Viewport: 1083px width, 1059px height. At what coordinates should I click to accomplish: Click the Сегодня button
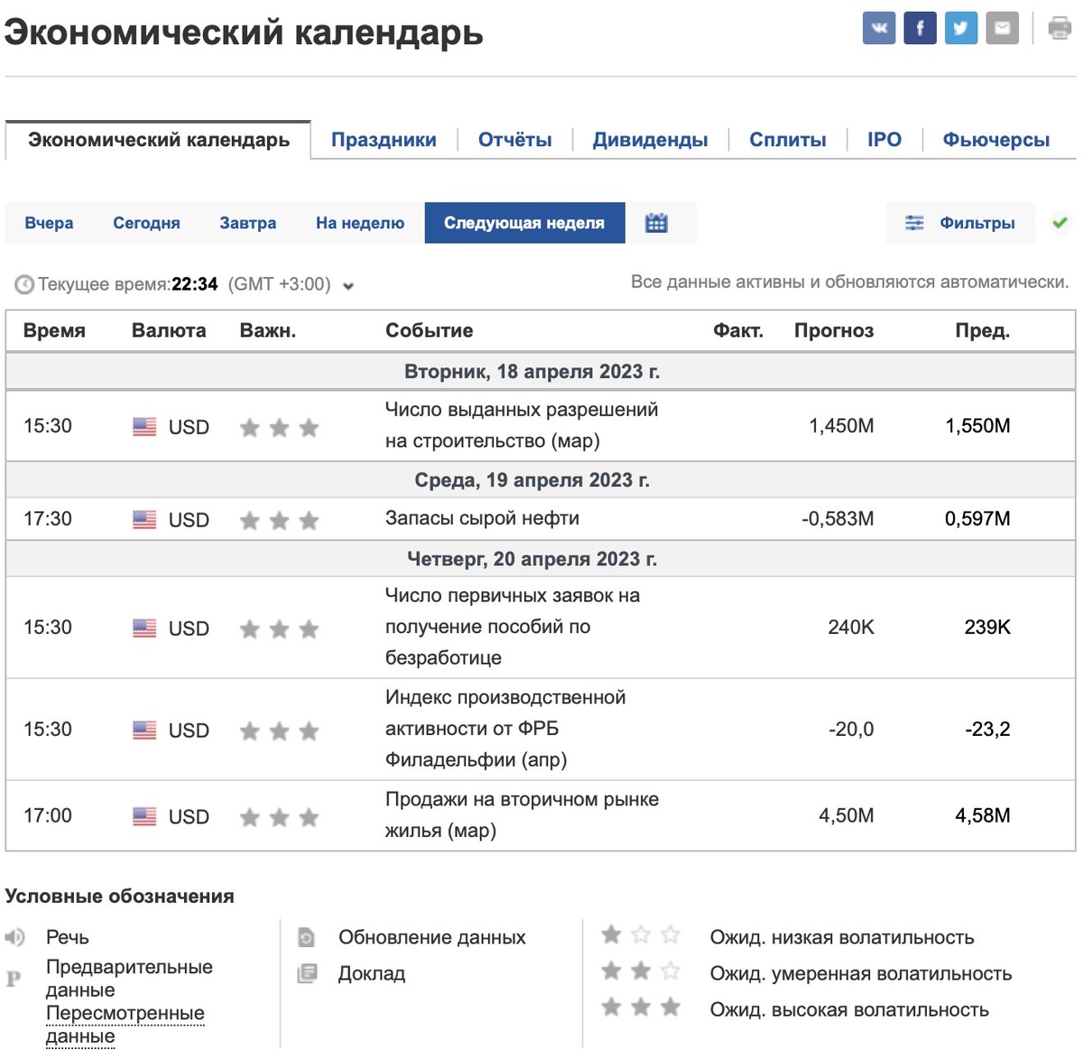pos(146,222)
